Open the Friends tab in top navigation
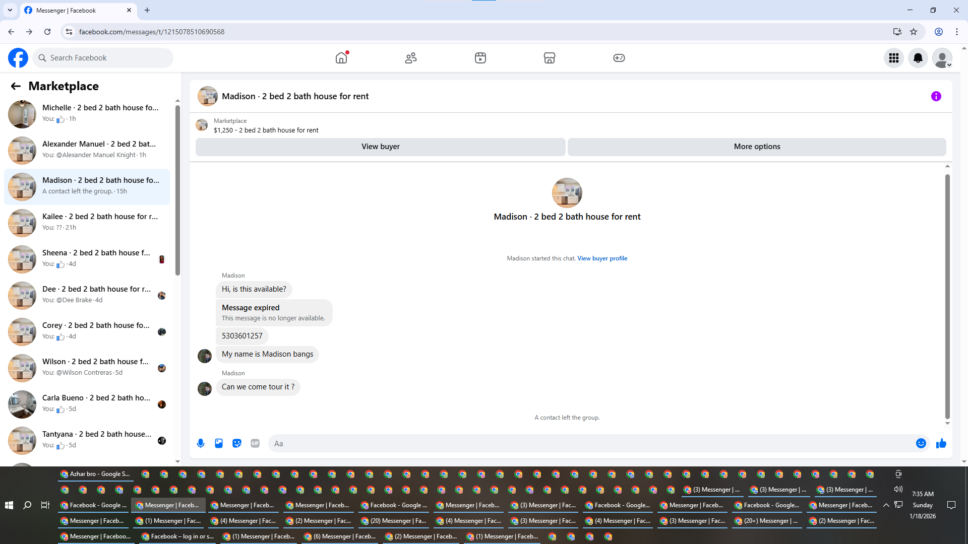Viewport: 968px width, 544px height. [x=411, y=58]
